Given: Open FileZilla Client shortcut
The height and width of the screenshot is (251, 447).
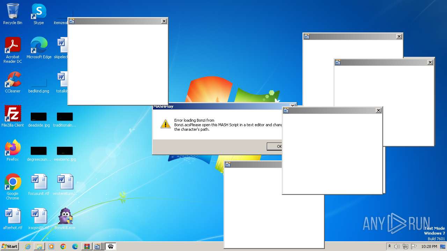Looking at the screenshot, I should (x=13, y=116).
